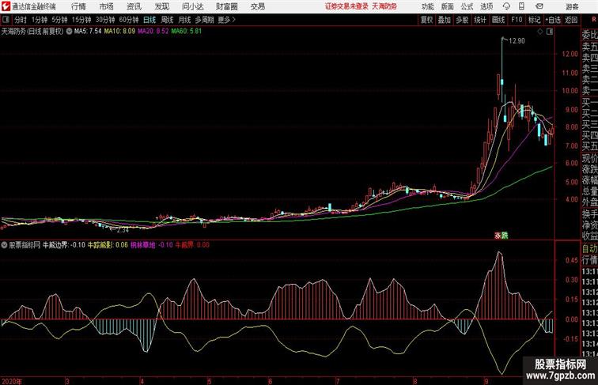Image resolution: width=598 pixels, height=385 pixels.
Task: Open the 公式 menu
Action: coord(467,6)
